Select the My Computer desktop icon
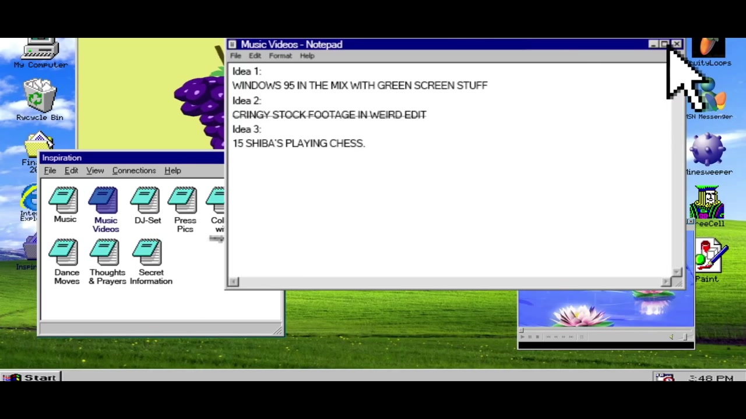The image size is (746, 419). pos(40,54)
